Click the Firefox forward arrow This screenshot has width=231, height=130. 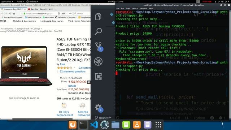[x=6, y=13]
